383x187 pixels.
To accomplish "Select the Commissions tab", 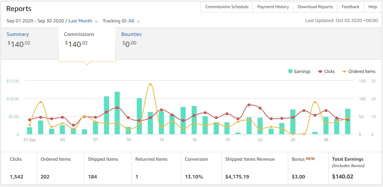I will (87, 44).
